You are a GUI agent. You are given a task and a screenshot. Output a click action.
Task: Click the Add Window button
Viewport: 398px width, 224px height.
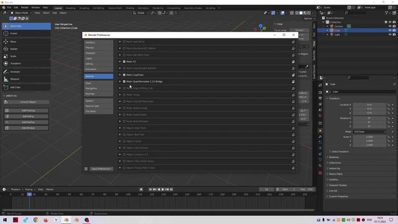[26, 128]
